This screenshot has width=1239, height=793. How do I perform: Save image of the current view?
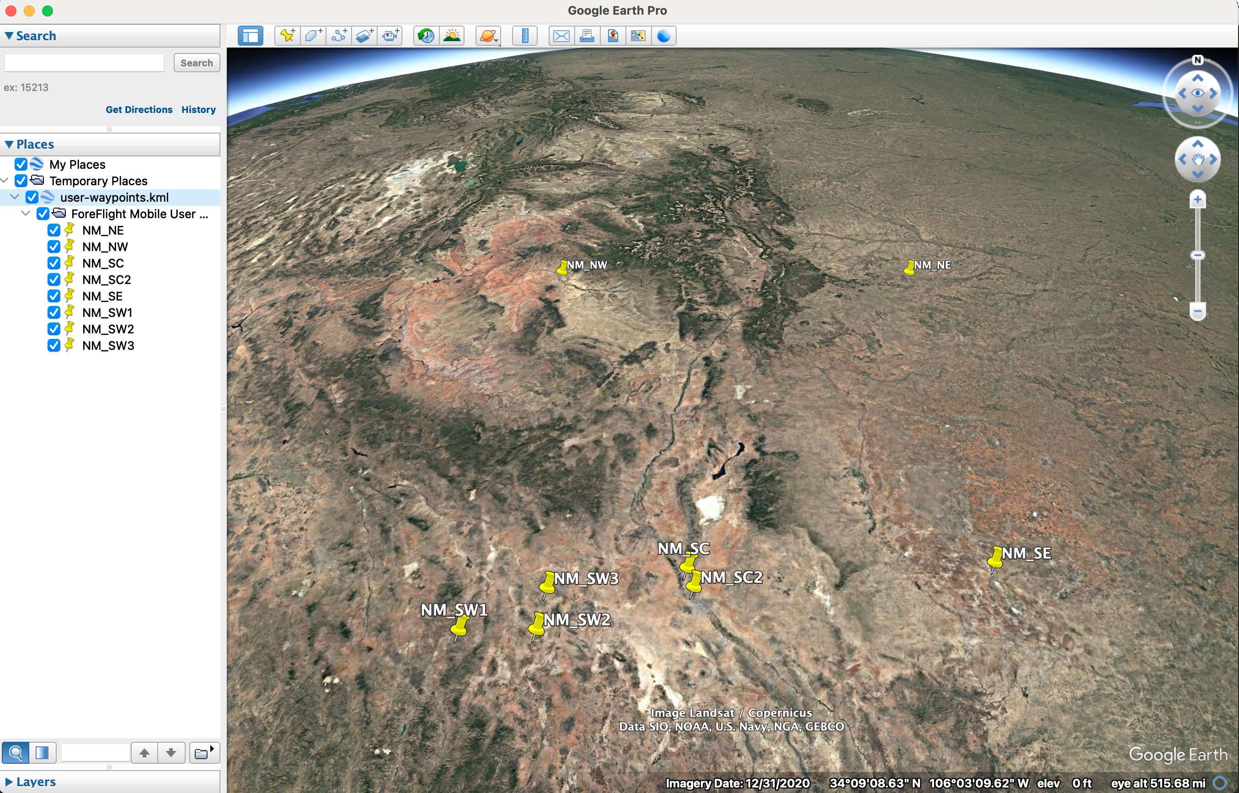pos(613,36)
